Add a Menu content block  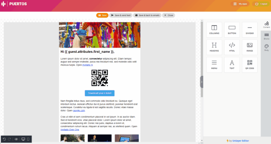[x=214, y=65]
